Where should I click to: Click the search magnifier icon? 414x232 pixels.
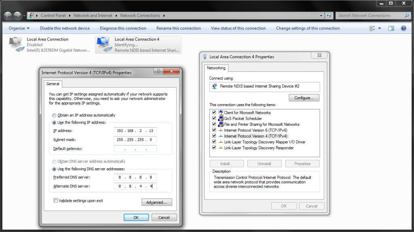tap(407, 16)
